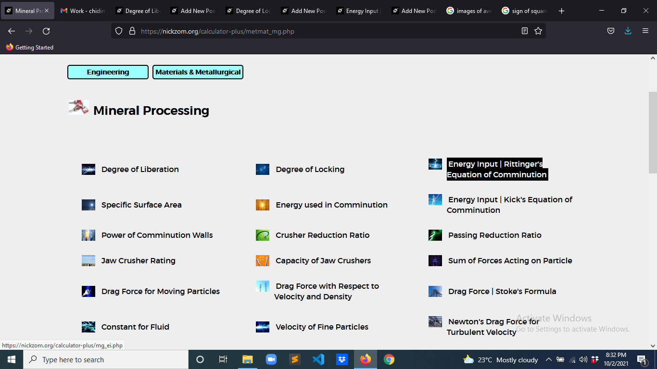Click the Constant for Fluid thumbnail icon
The image size is (657, 369).
(88, 327)
